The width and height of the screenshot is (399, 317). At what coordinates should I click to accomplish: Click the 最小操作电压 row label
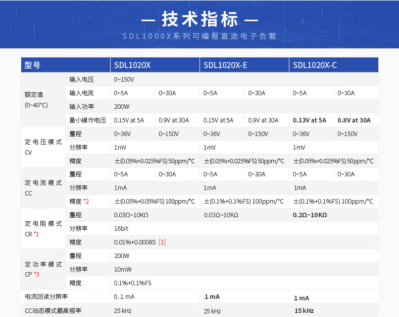click(x=87, y=120)
